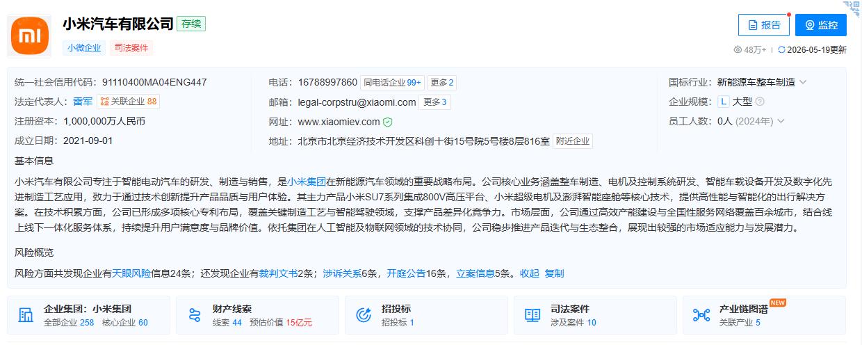Screen dimensions: 862x345
Task: Click the 产业链图谱 card title
Action: point(743,309)
